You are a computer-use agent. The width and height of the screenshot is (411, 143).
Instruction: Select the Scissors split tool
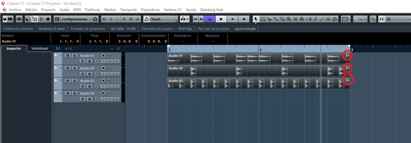click(269, 19)
